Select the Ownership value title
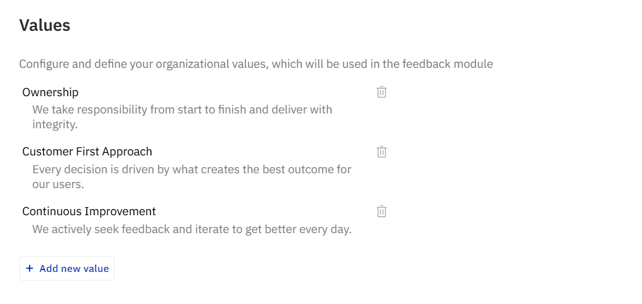Screen dimensions: 642x304 51,92
